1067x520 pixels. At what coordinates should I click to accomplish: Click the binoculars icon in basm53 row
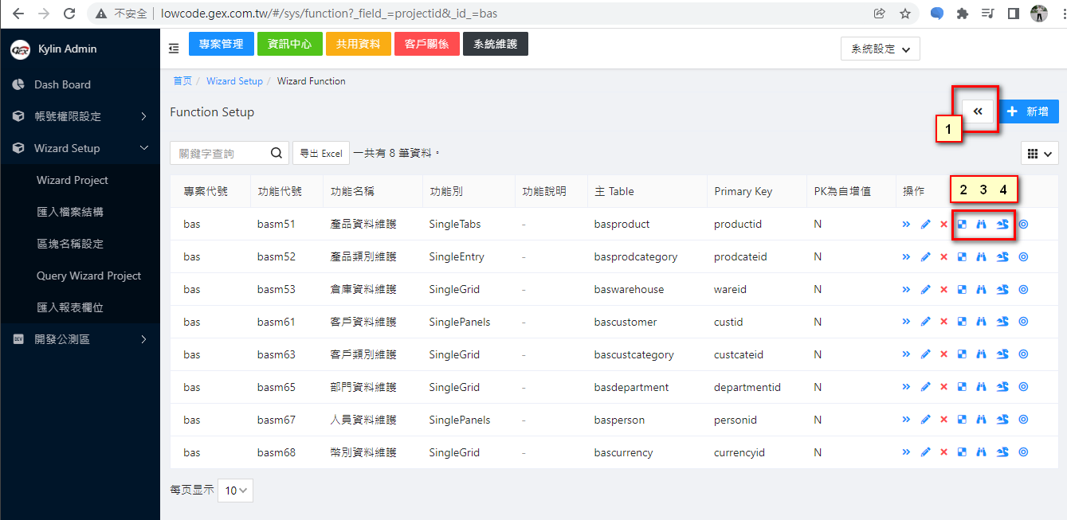coord(981,290)
